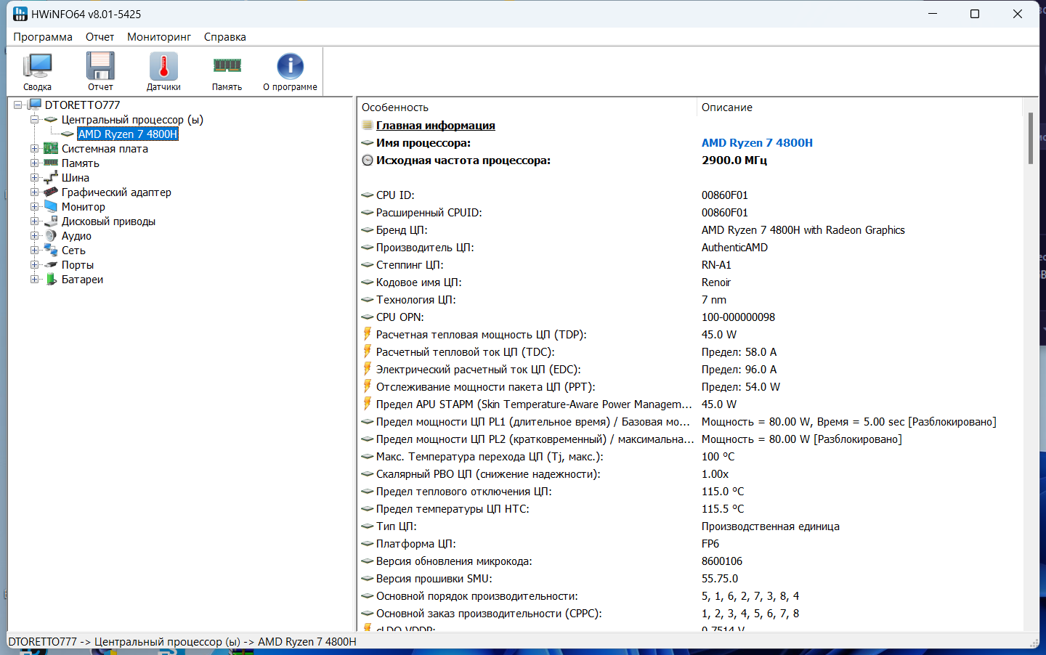Select the Платформа ЦП row
The image size is (1046, 655).
coord(690,543)
